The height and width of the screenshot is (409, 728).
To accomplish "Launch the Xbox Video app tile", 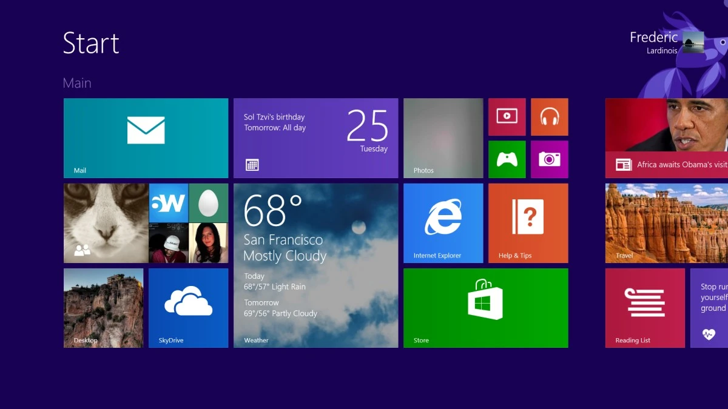I will coord(507,116).
